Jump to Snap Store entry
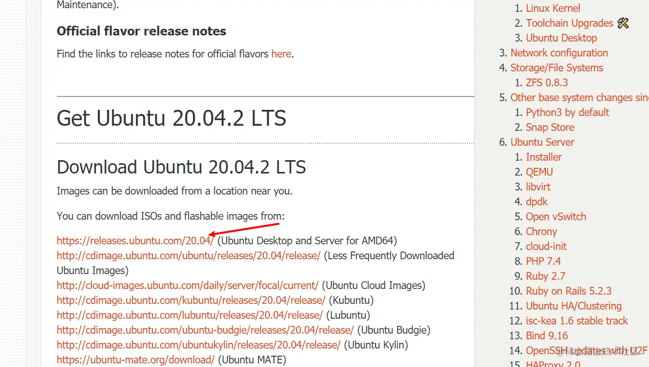The height and width of the screenshot is (367, 649). (550, 127)
